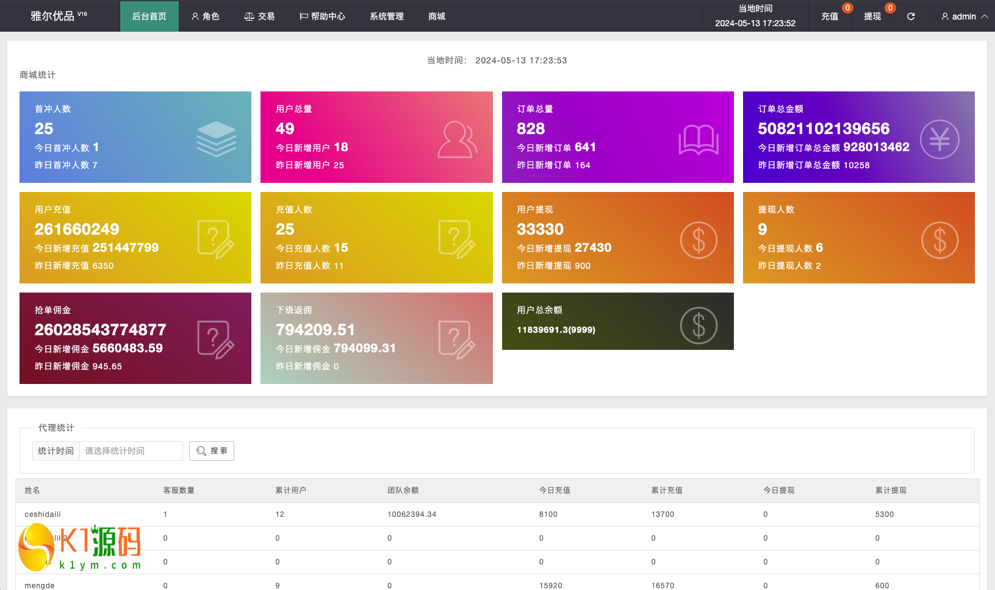Select the 后台首页 tab
The width and height of the screenshot is (995, 590).
pos(149,16)
